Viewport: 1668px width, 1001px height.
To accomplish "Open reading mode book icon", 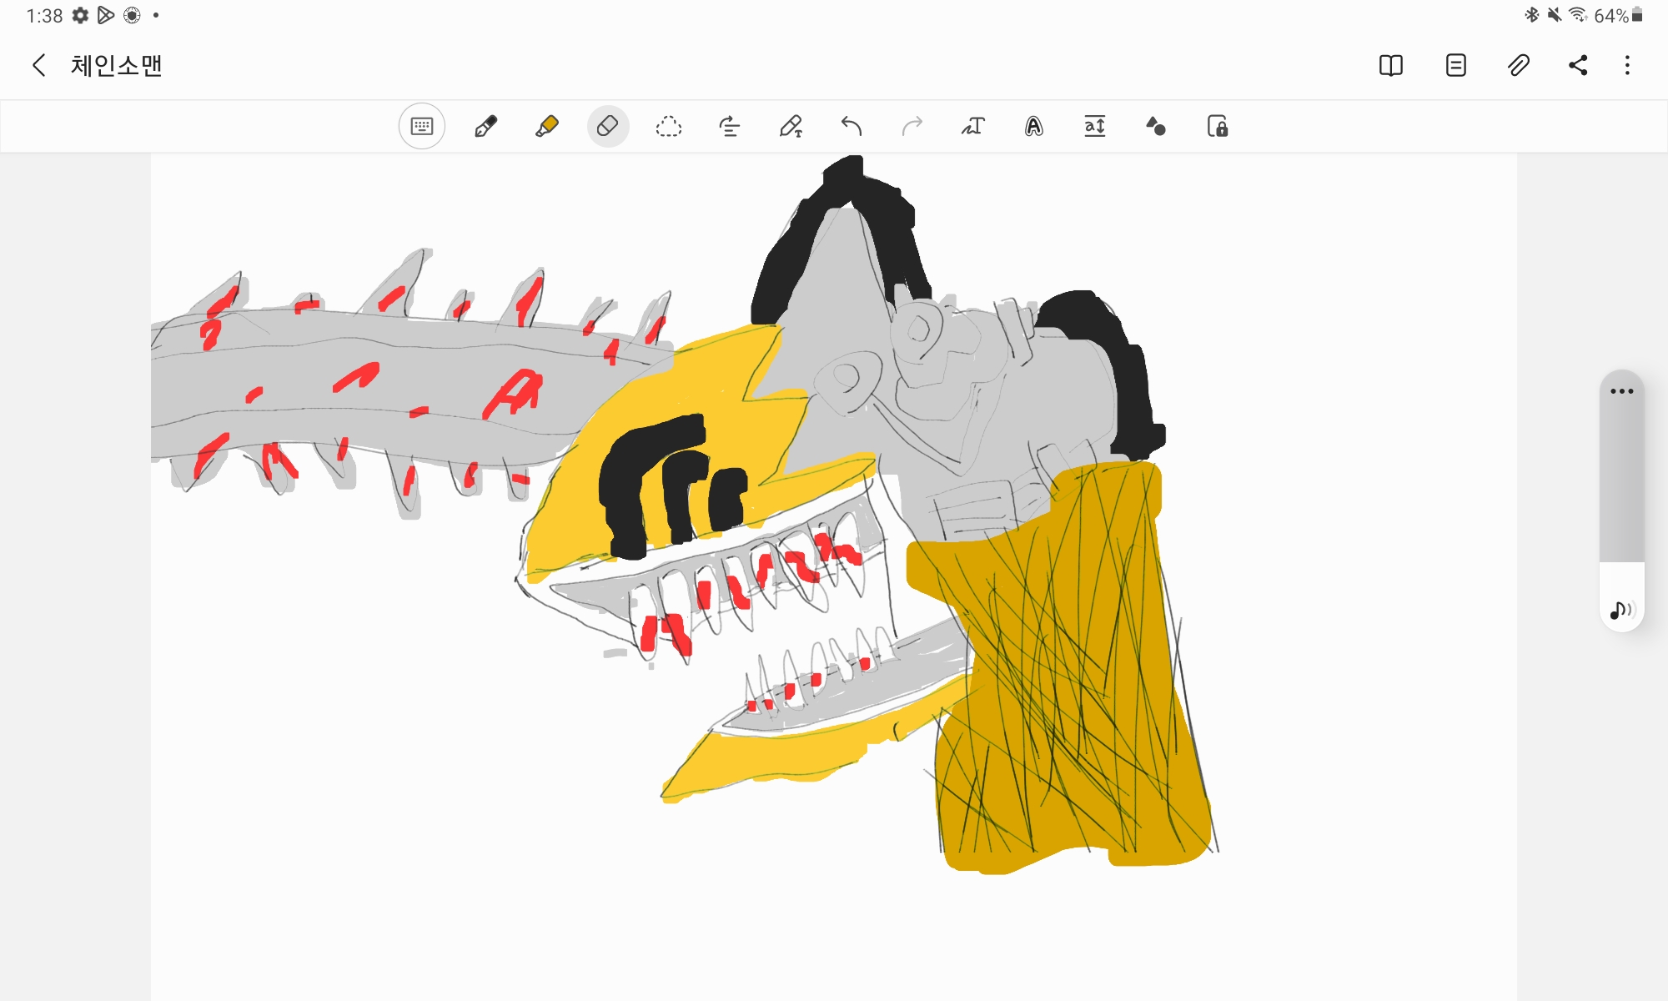I will (x=1391, y=65).
